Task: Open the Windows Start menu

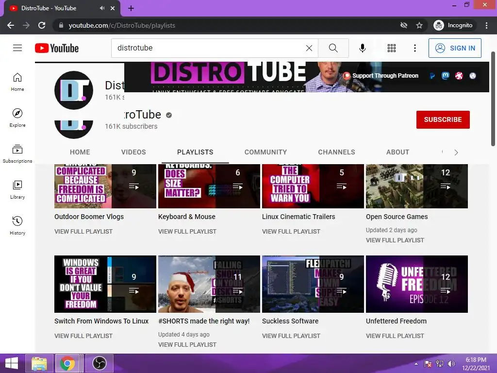Action: click(12, 363)
